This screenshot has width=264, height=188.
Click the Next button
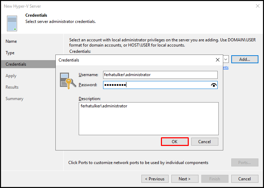tap(185, 179)
